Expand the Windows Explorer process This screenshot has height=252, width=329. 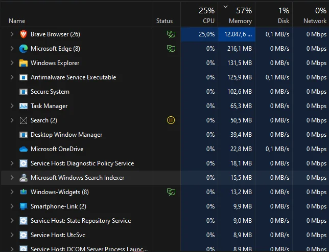pyautogui.click(x=12, y=63)
